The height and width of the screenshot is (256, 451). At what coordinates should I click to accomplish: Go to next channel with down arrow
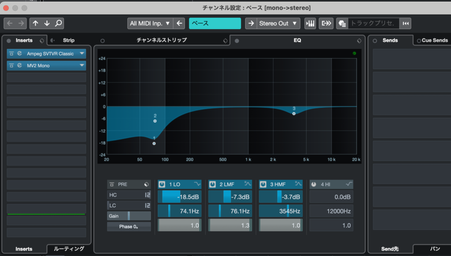[47, 23]
